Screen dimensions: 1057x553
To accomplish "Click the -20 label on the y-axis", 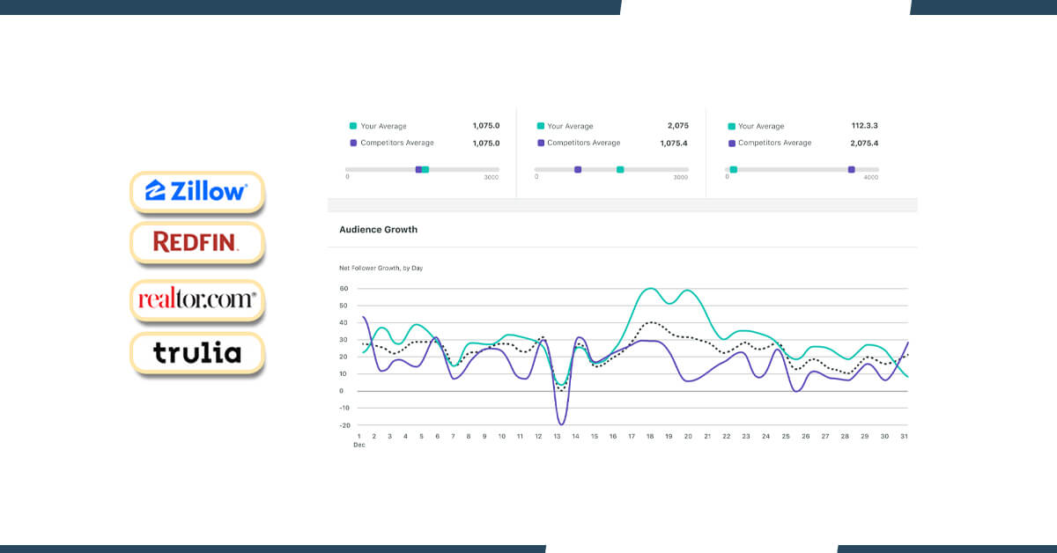I will click(344, 425).
